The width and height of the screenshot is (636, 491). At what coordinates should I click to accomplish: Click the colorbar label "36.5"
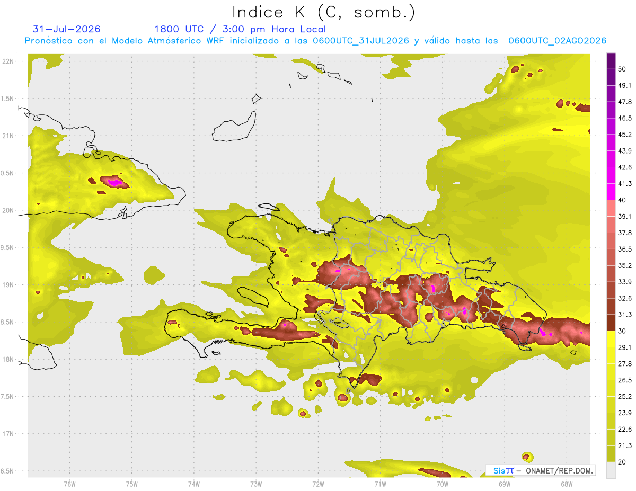coord(624,249)
